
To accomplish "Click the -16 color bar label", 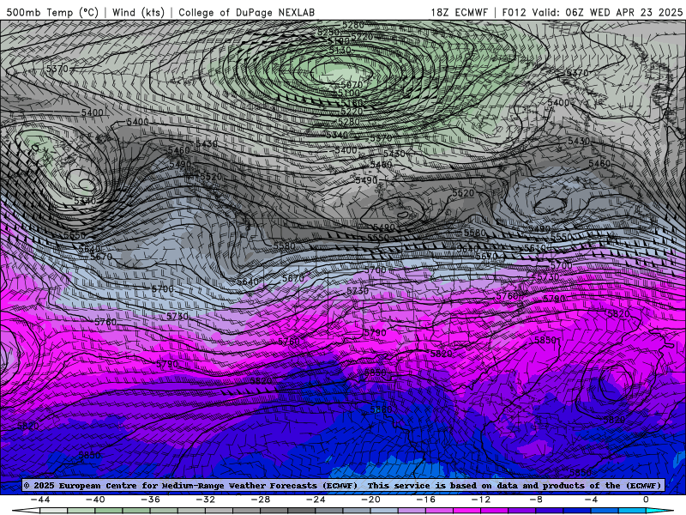I will click(x=425, y=500).
